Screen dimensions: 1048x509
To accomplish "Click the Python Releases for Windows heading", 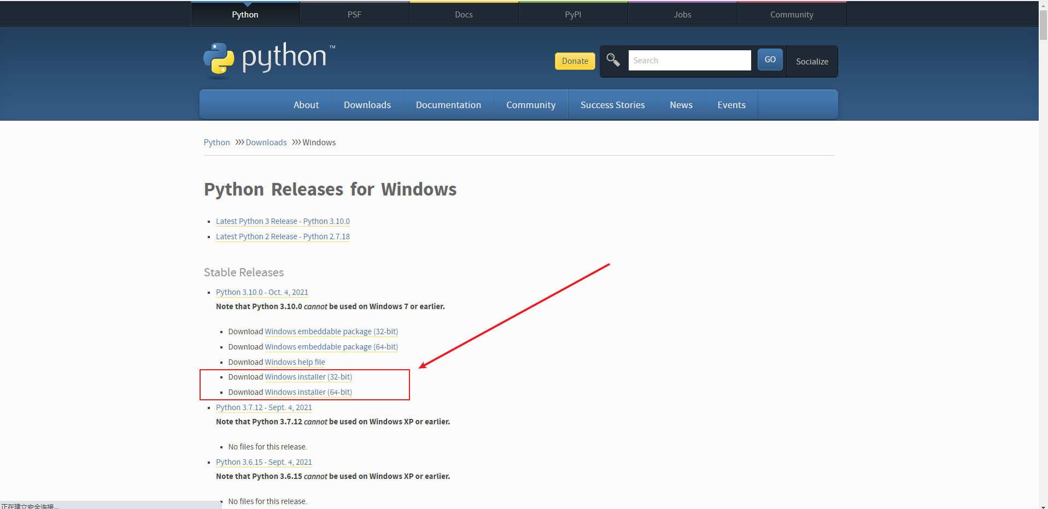I will 330,190.
